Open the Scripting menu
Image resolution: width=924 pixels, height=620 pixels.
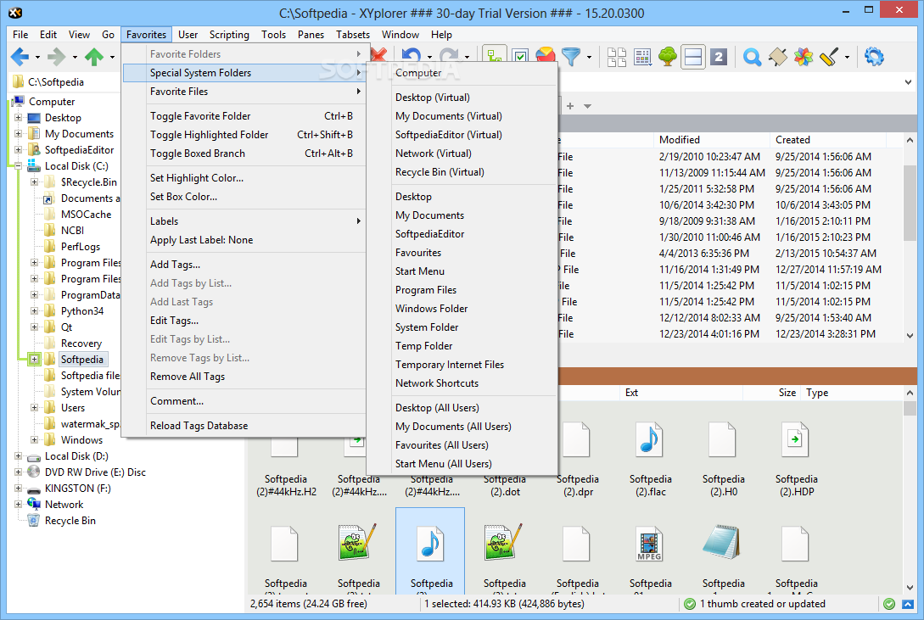point(229,35)
